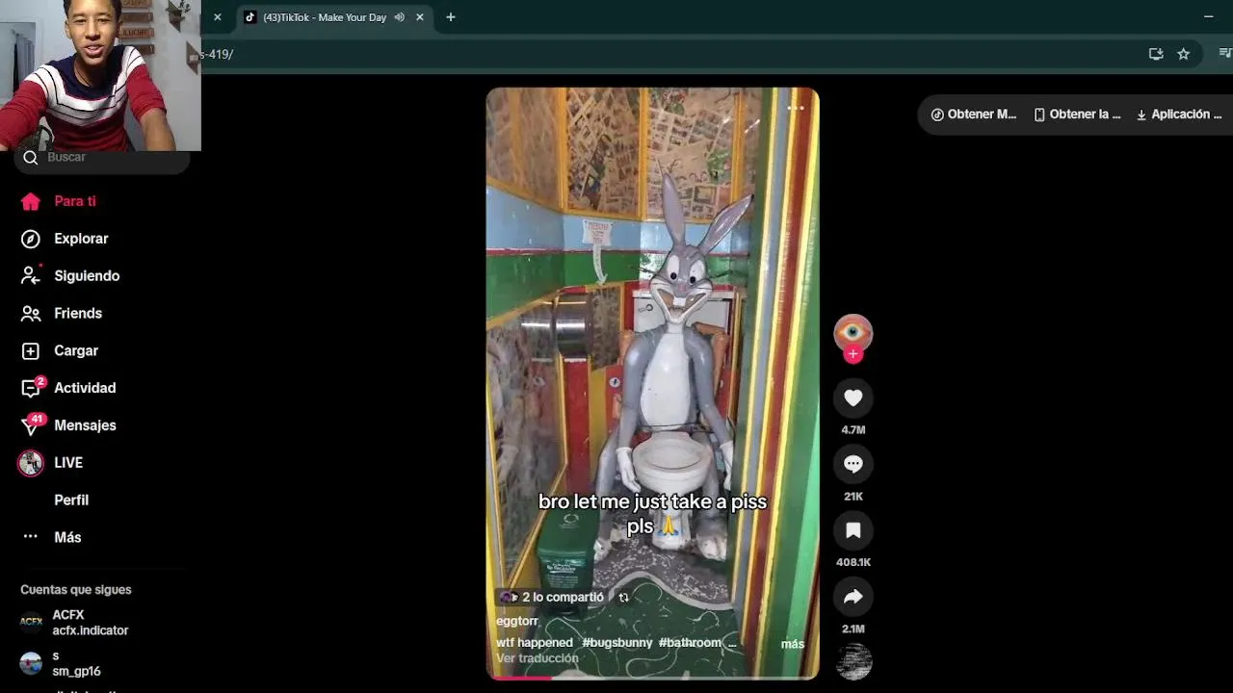Viewport: 1233px width, 693px height.
Task: Click the Cuentas que sigues heading
Action: click(76, 590)
